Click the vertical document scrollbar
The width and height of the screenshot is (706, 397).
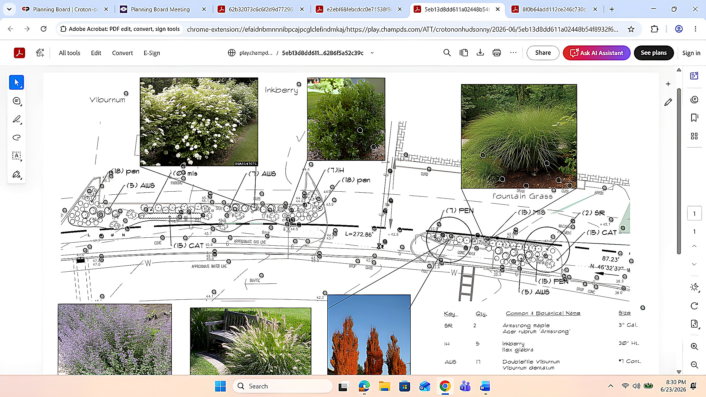tap(679, 171)
